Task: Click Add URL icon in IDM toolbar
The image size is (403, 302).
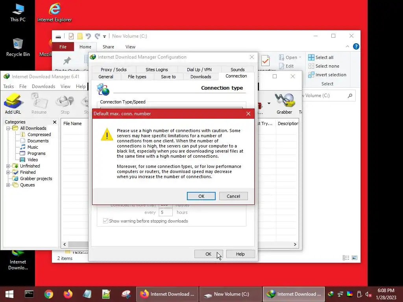Action: point(13,104)
